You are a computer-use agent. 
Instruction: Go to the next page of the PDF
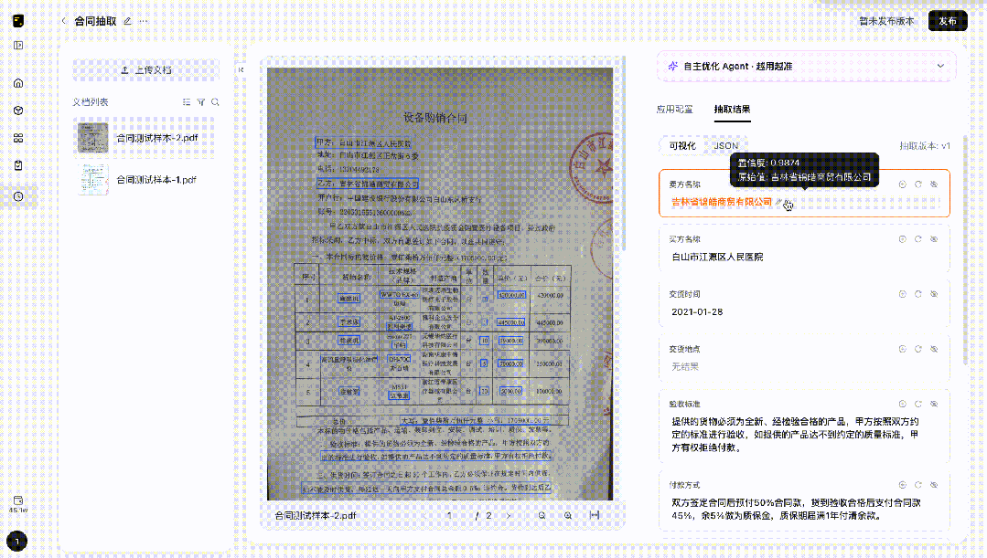(509, 515)
